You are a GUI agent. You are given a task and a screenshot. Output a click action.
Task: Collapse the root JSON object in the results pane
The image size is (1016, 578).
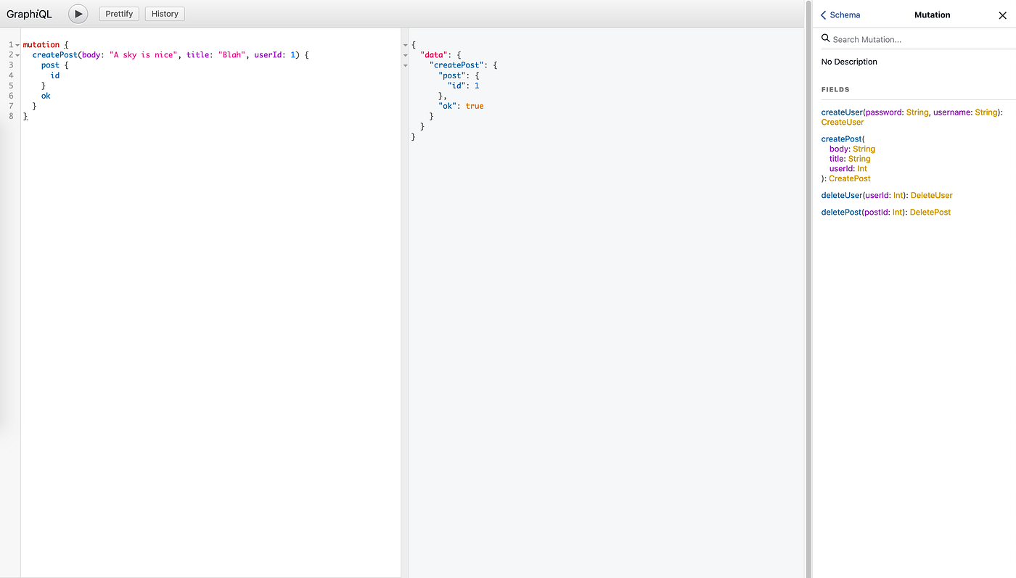pyautogui.click(x=405, y=44)
